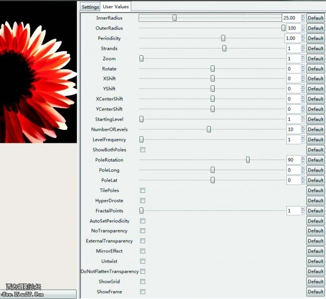Click Default button in Rotate row
326x299 pixels.
point(315,69)
